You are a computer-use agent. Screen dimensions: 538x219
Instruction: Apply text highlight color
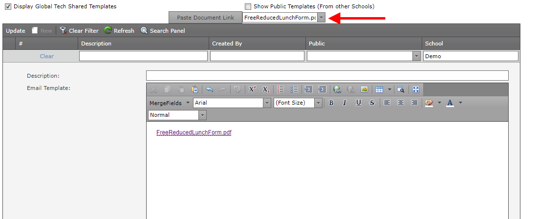(429, 103)
